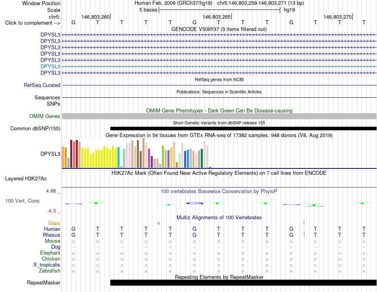377x292 pixels.
Task: Open 'Multiz Alignments of 100 Vertebrates' title
Action: 219,218
